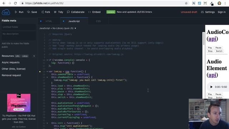Click the Untitled fiddle title field

tap(18, 27)
